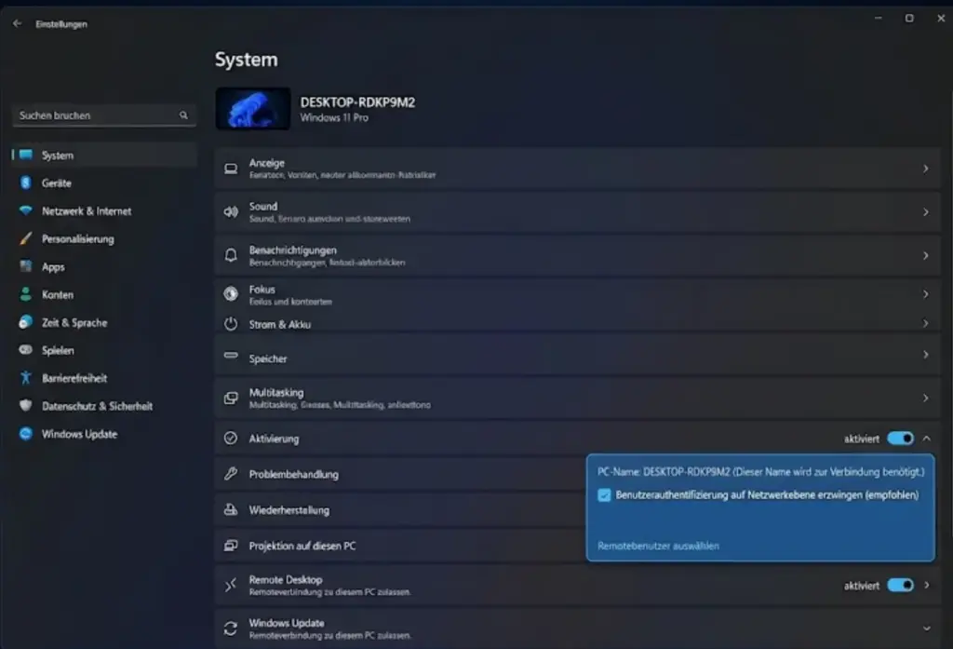Click the Personalisierung brush icon
Image resolution: width=953 pixels, height=649 pixels.
(x=25, y=238)
